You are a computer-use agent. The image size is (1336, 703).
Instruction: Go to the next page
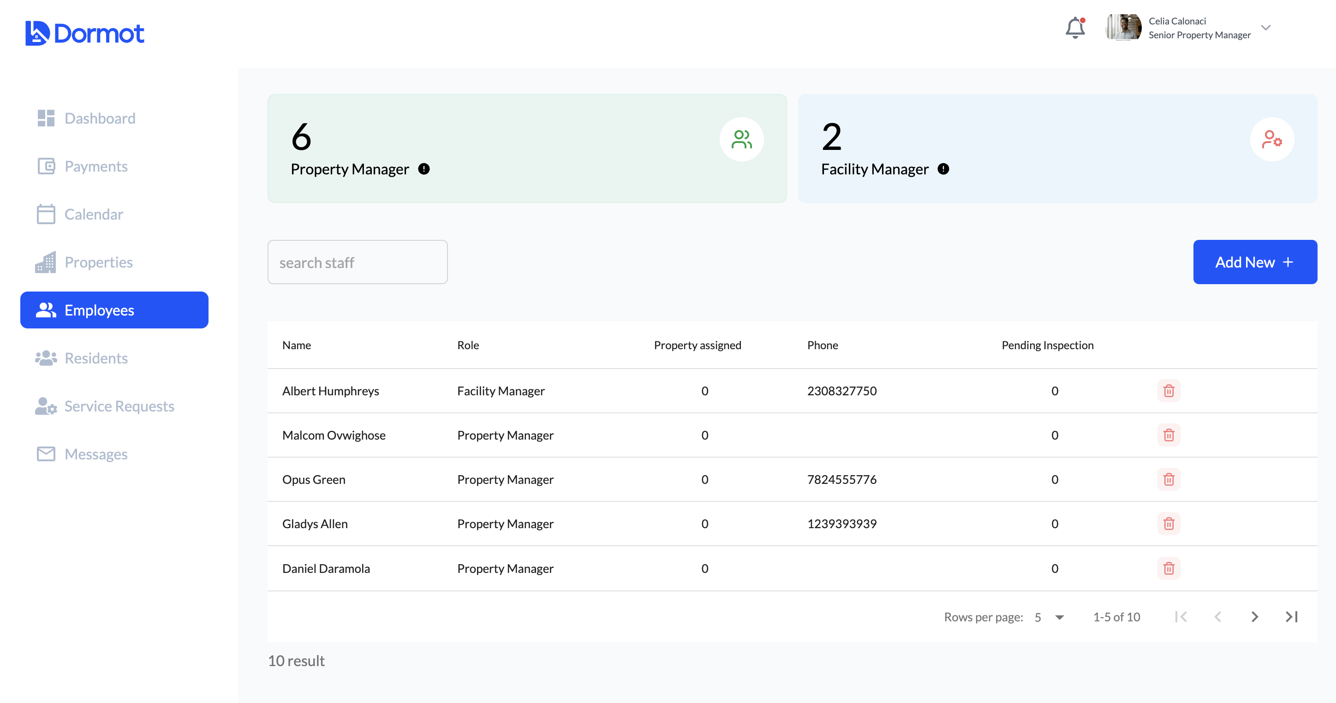pyautogui.click(x=1254, y=617)
